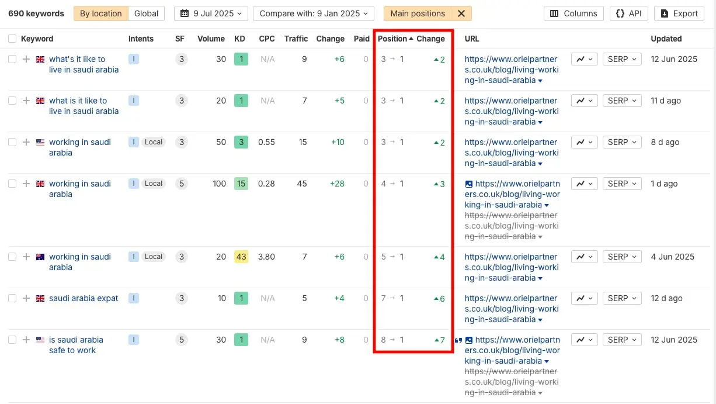Click the calendar icon on the 9 Jul 2025 selector
Image resolution: width=716 pixels, height=404 pixels.
pos(184,13)
